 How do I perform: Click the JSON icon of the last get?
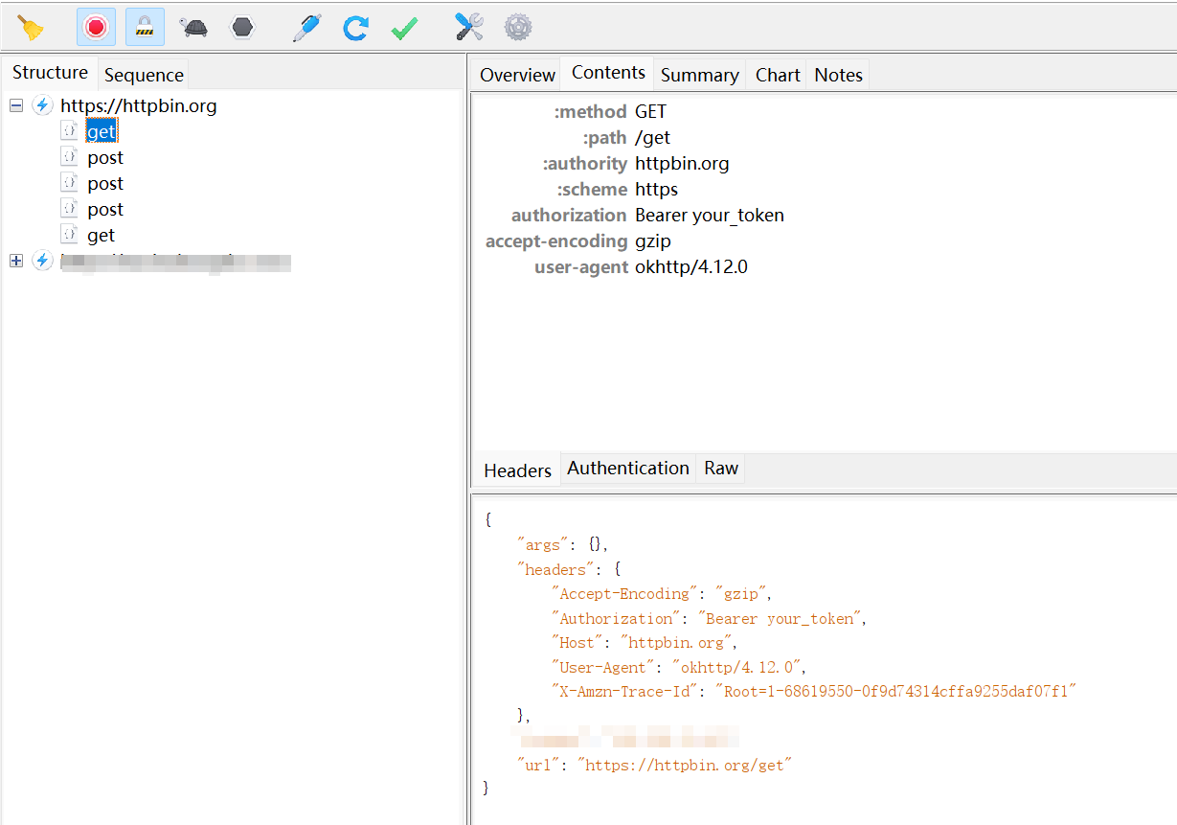point(69,234)
